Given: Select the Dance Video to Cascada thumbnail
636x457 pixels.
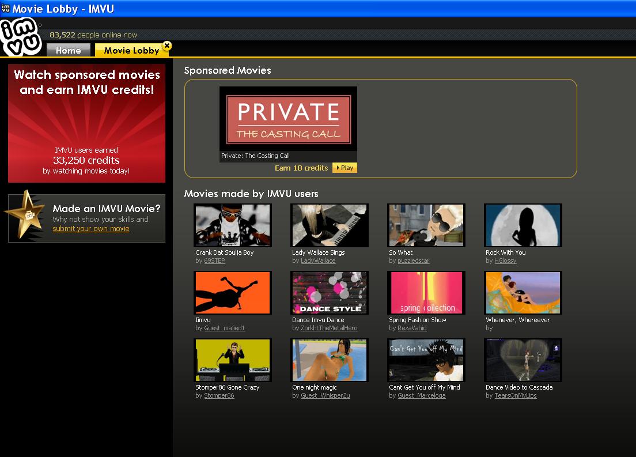Looking at the screenshot, I should [x=523, y=360].
